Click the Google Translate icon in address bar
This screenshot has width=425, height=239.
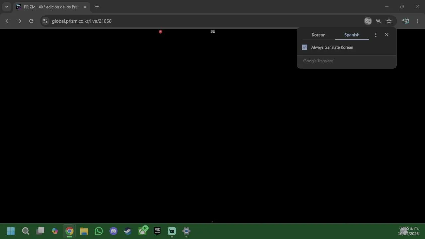coord(368,21)
